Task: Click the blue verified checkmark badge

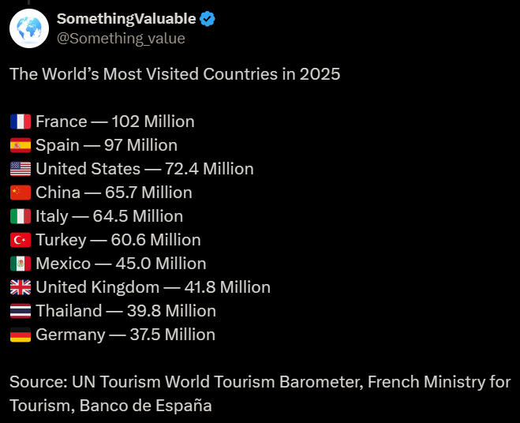Action: 208,19
